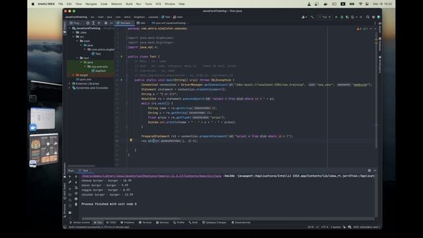Click run gutter arrow next to class Test
Viewport: 423px width, 238px height.
[122, 56]
